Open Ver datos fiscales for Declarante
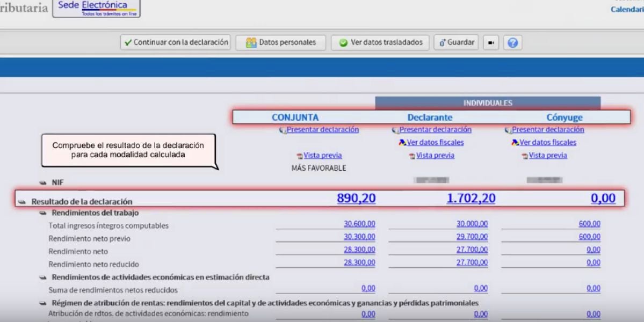 point(435,142)
